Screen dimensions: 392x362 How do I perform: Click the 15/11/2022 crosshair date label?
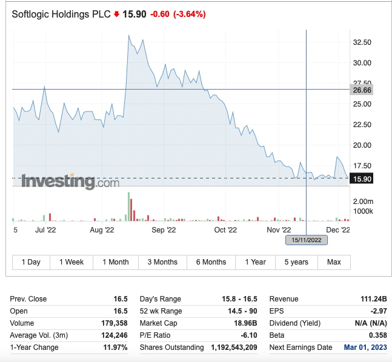307,240
